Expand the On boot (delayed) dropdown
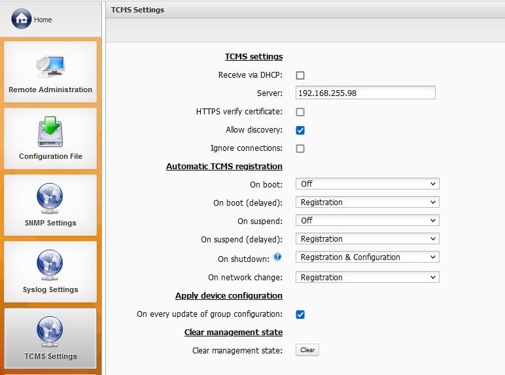Viewport: 505px width, 375px height. (x=367, y=203)
